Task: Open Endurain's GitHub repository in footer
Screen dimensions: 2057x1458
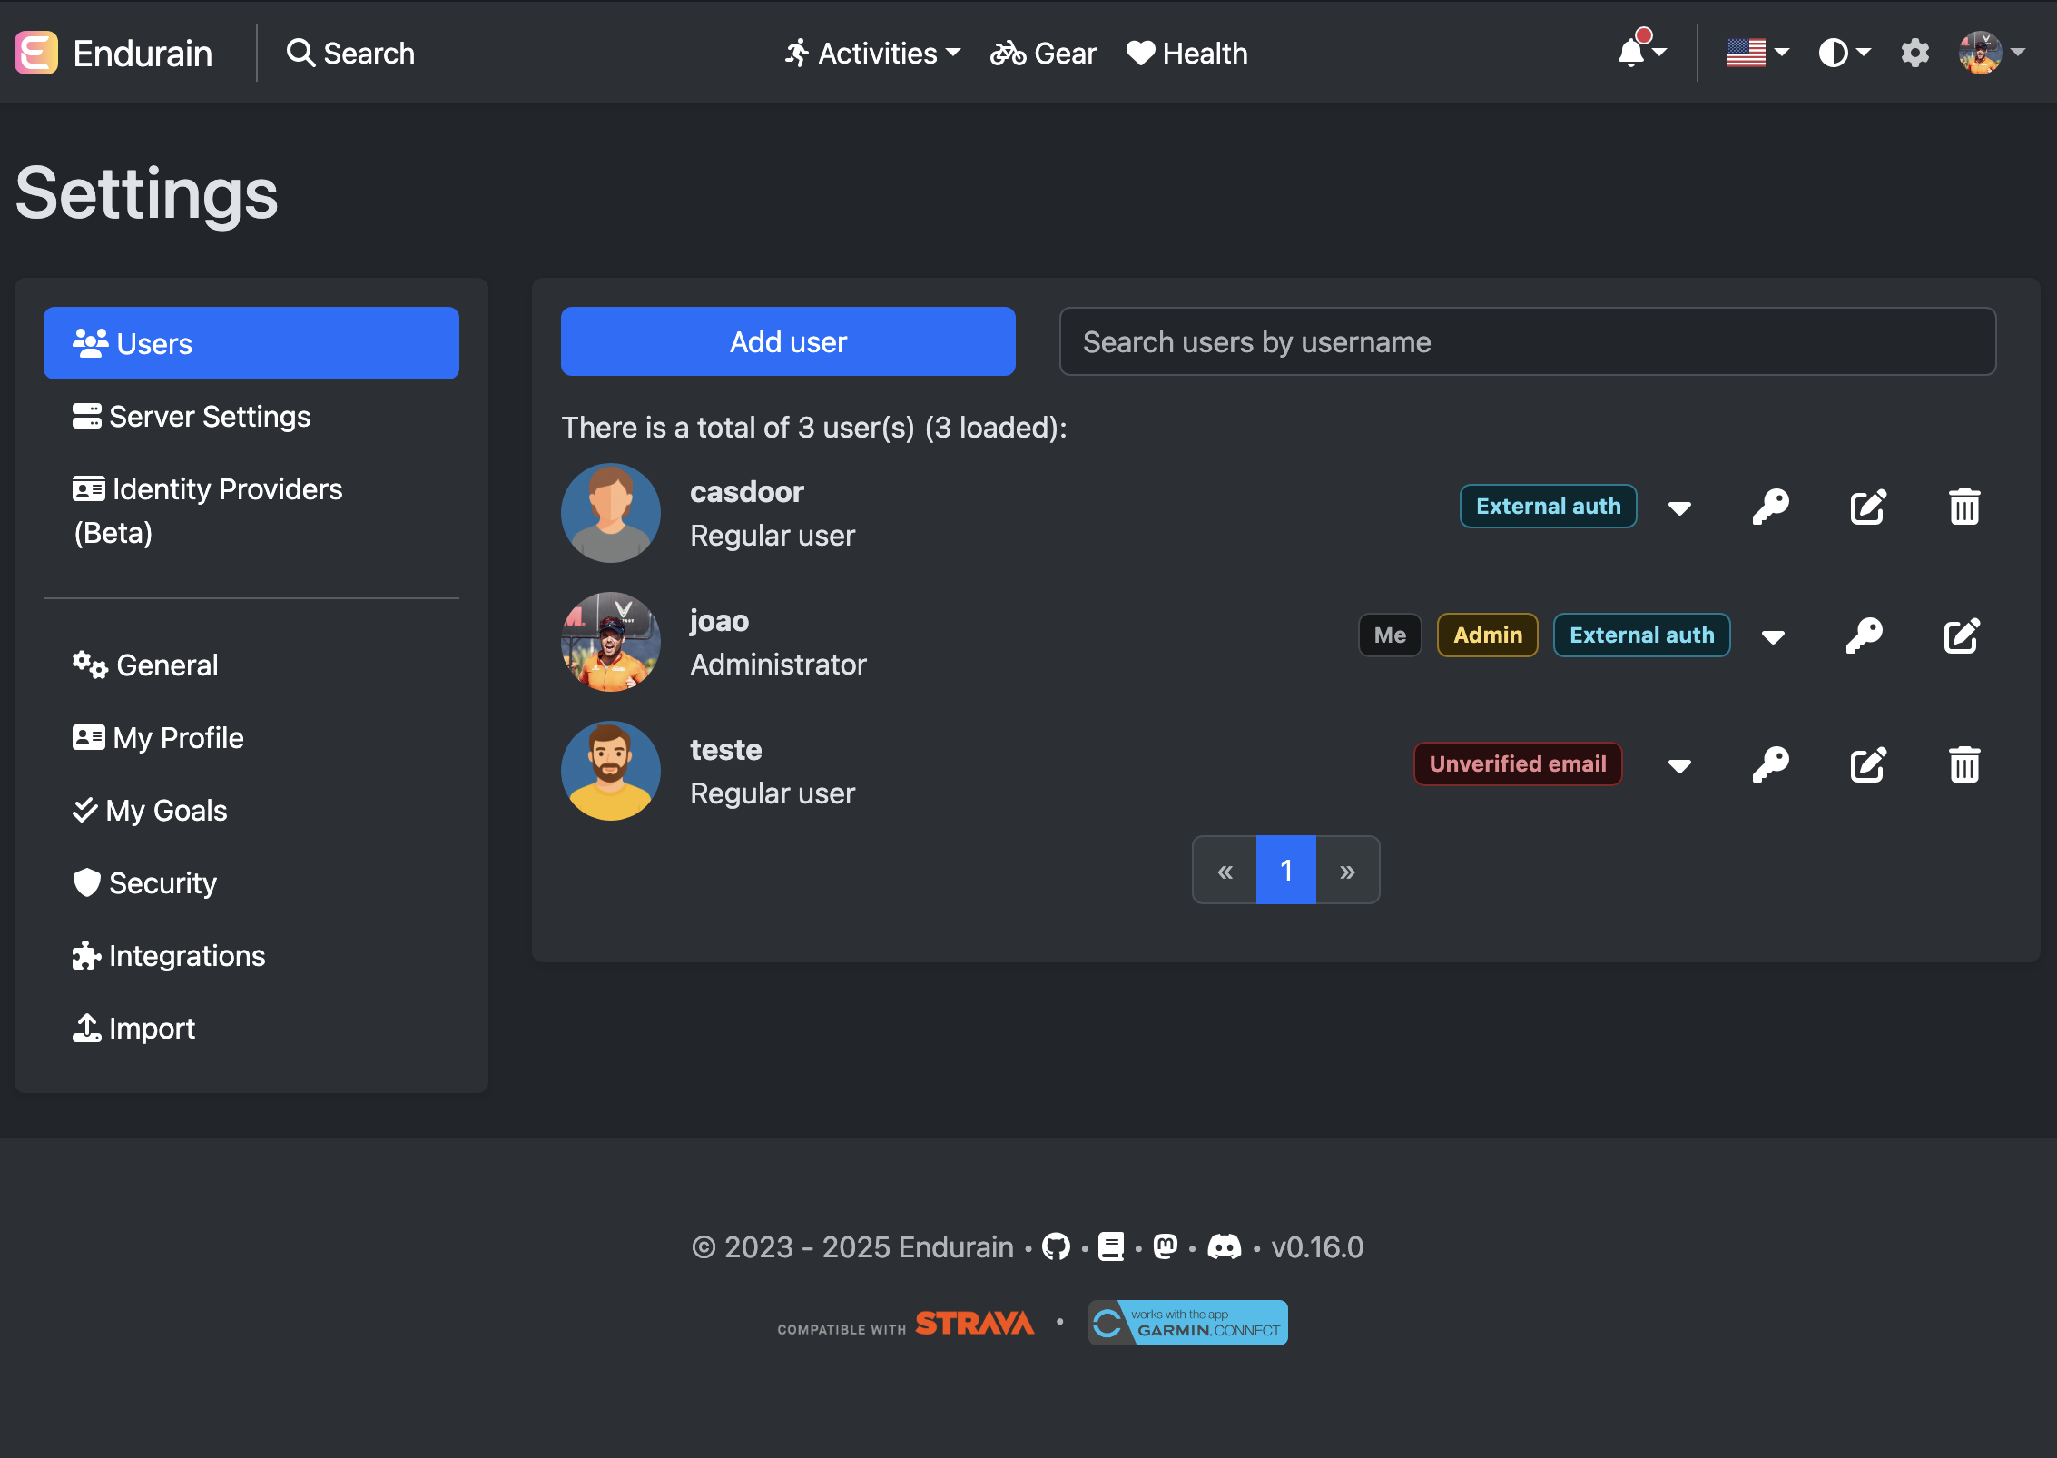Action: 1057,1246
